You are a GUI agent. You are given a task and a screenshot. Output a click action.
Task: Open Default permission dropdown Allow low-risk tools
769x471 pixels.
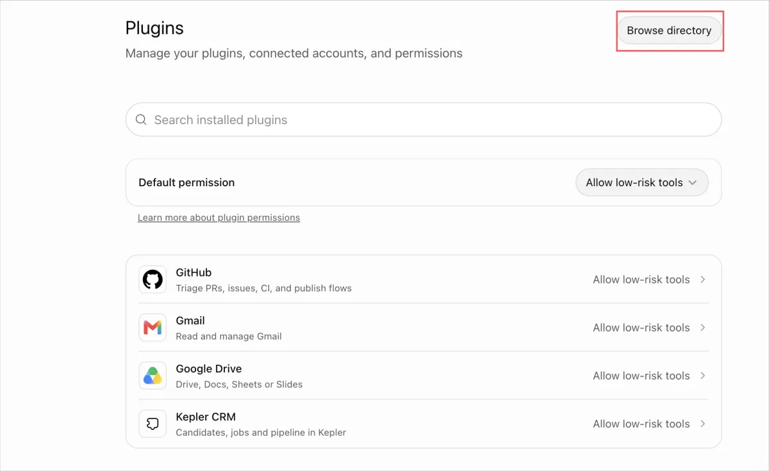coord(642,182)
